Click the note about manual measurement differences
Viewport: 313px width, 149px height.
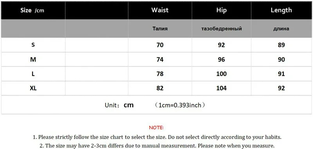[x=157, y=145]
